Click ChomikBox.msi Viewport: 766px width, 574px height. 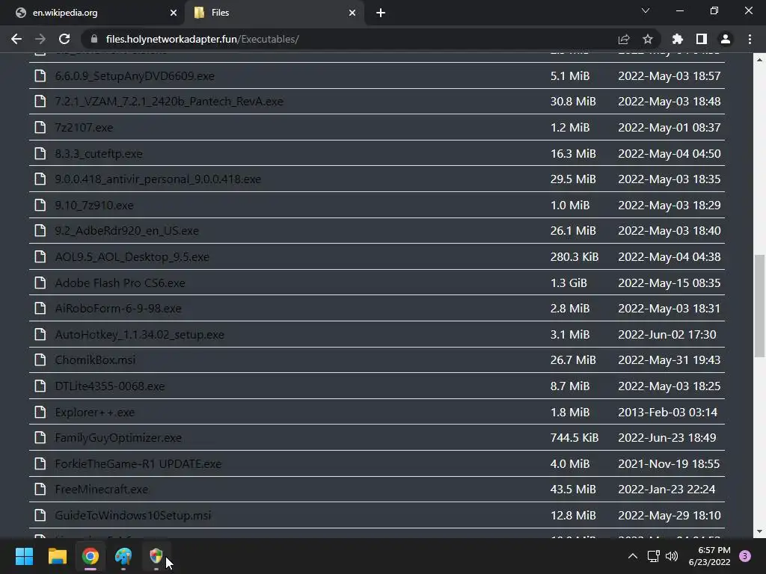coord(95,359)
